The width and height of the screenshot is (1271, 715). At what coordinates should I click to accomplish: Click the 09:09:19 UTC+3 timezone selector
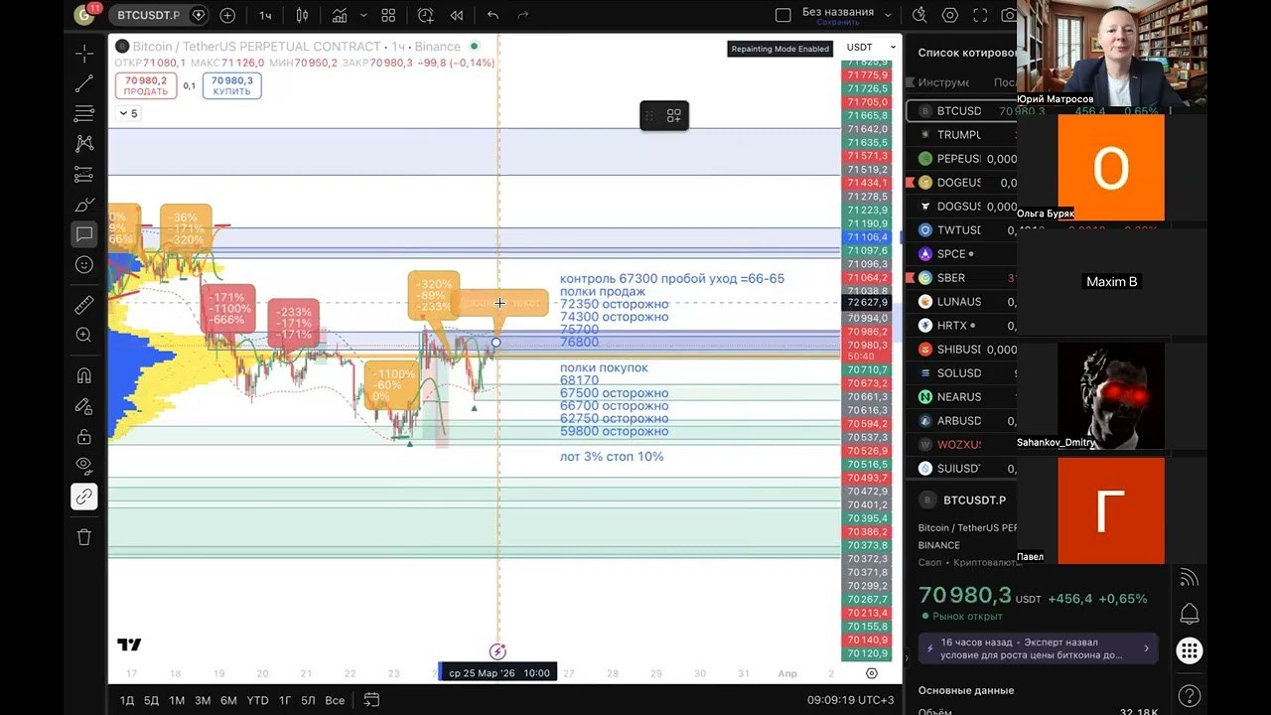click(851, 700)
